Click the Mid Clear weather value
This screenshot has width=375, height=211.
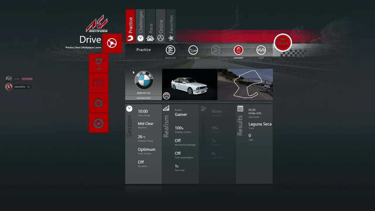pyautogui.click(x=146, y=124)
